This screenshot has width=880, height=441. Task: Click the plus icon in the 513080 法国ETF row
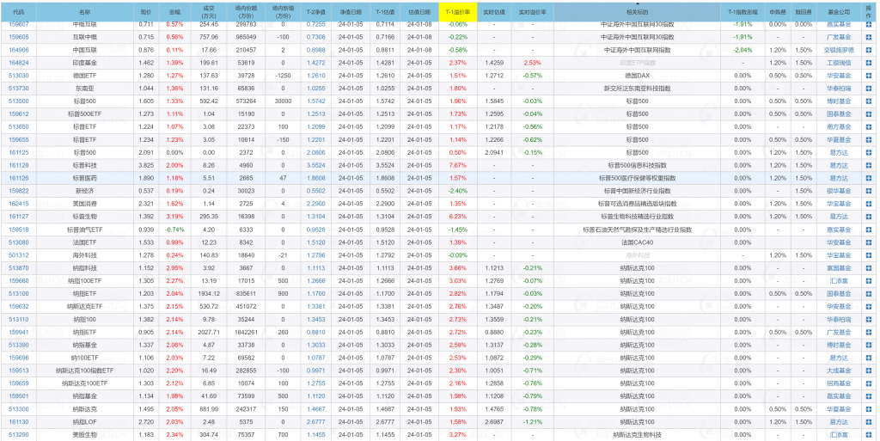tap(868, 242)
